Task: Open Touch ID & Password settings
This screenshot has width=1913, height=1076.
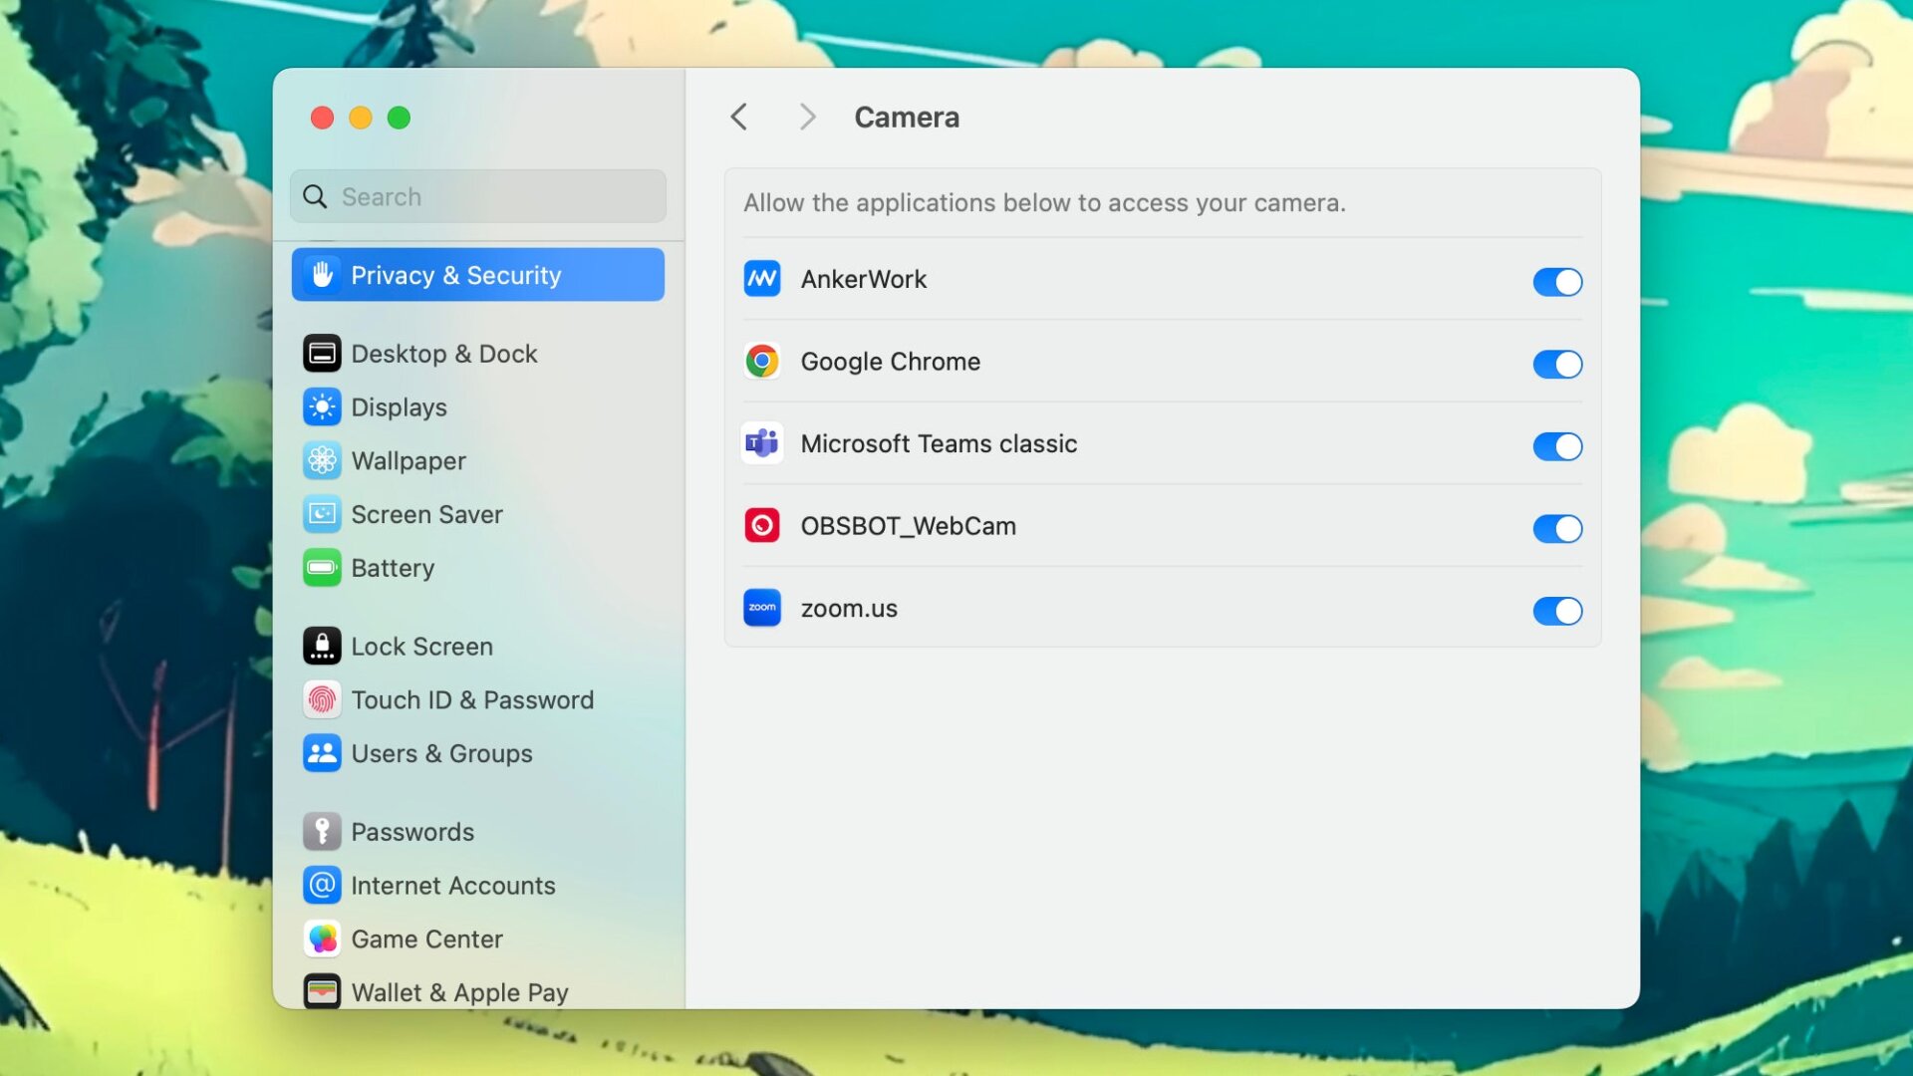Action: point(478,700)
